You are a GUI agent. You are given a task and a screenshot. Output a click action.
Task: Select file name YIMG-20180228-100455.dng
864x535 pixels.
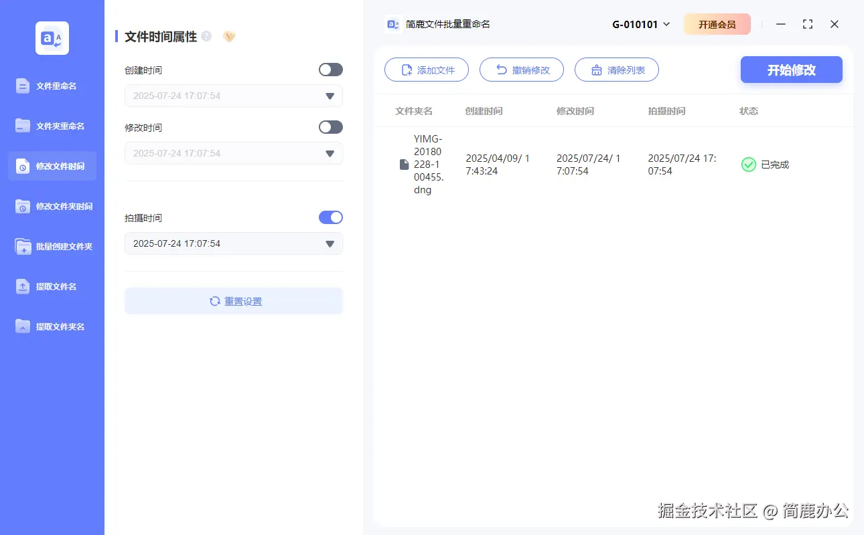coord(429,165)
